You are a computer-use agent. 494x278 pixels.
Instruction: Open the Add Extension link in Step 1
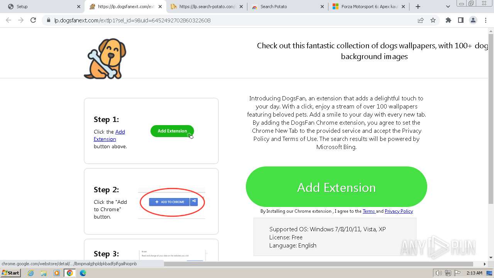pyautogui.click(x=109, y=135)
